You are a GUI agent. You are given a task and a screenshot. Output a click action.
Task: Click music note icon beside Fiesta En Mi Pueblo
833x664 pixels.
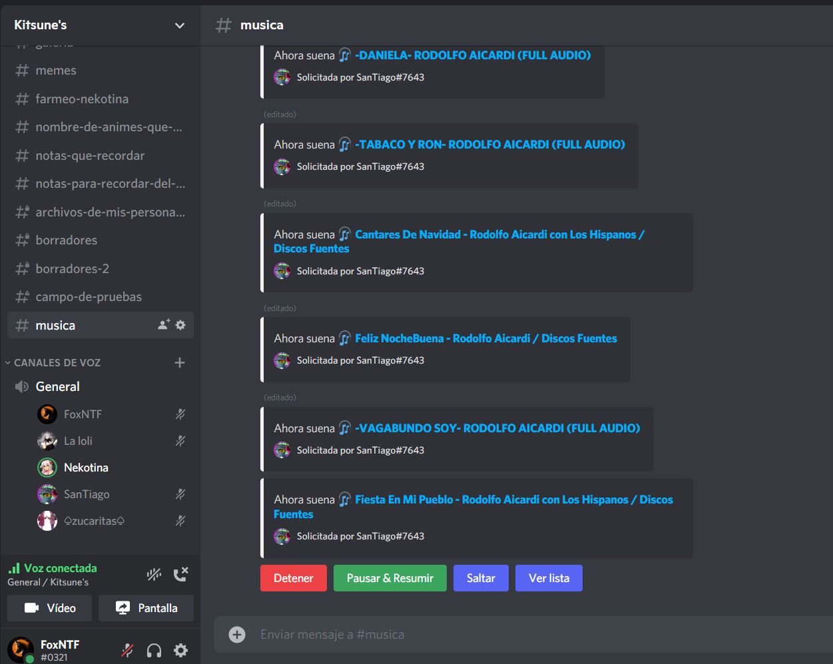[x=345, y=499]
